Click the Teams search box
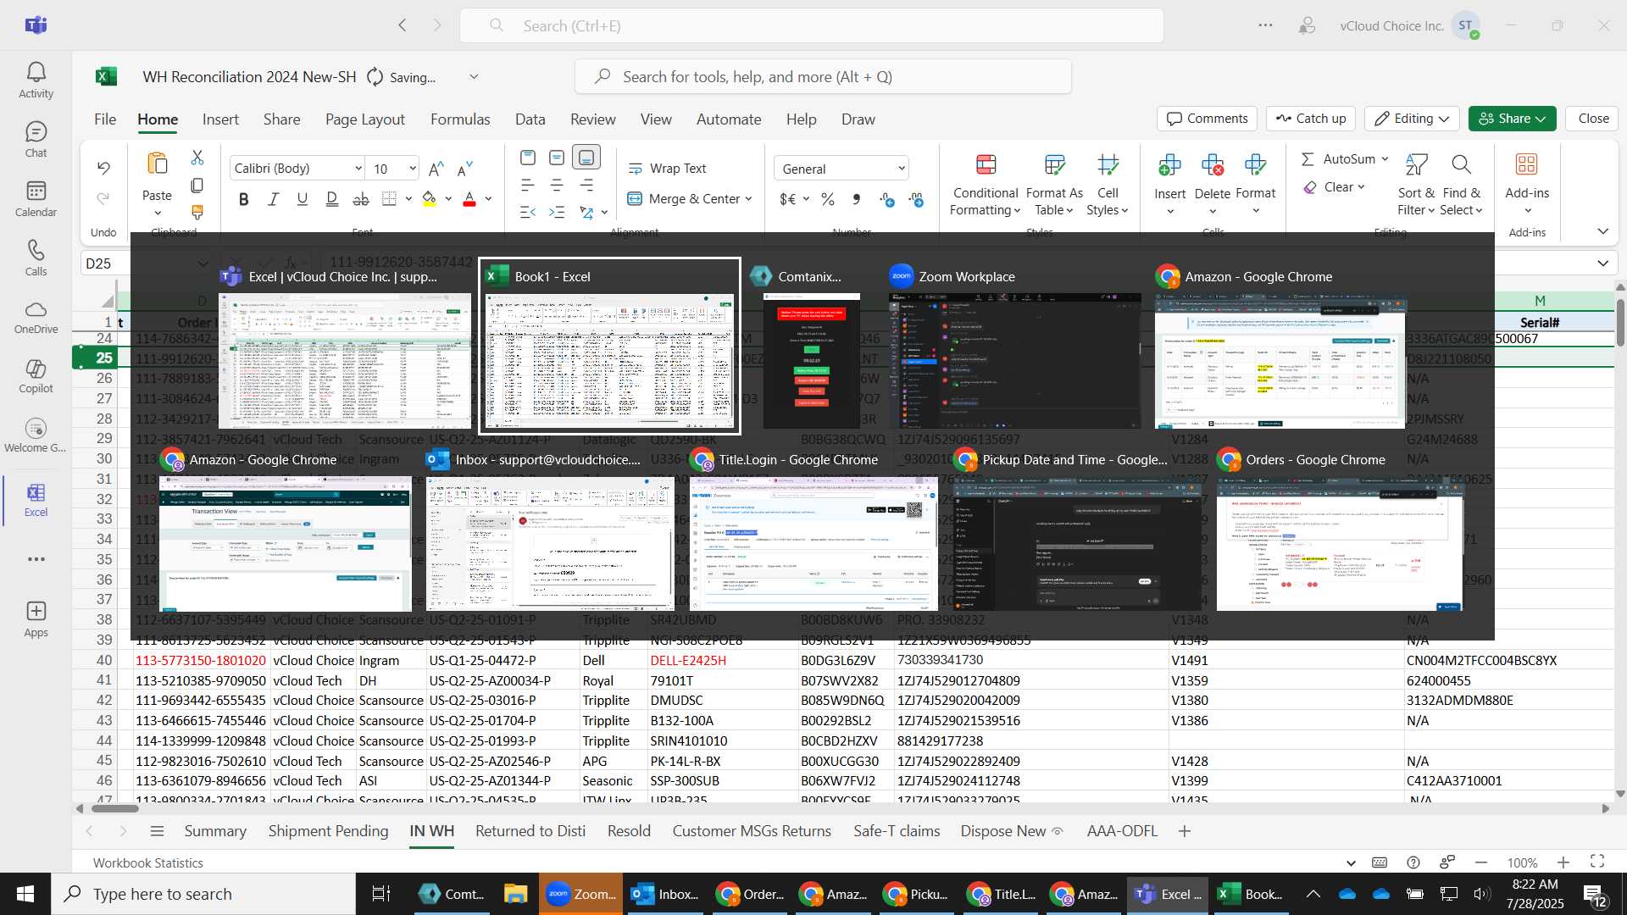1627x915 pixels. click(812, 25)
